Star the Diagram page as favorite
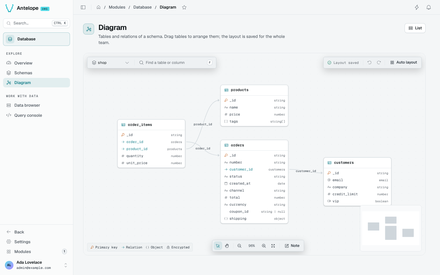 pyautogui.click(x=184, y=7)
